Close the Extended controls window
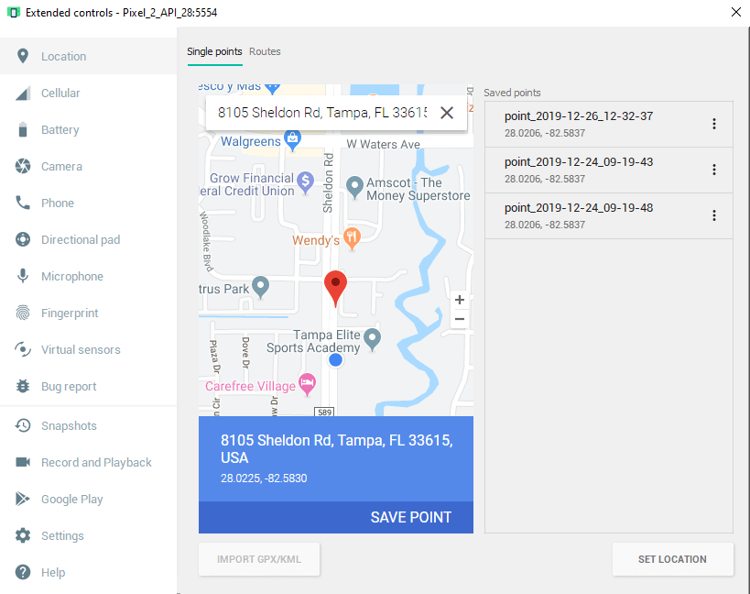The height and width of the screenshot is (594, 750). pyautogui.click(x=736, y=12)
